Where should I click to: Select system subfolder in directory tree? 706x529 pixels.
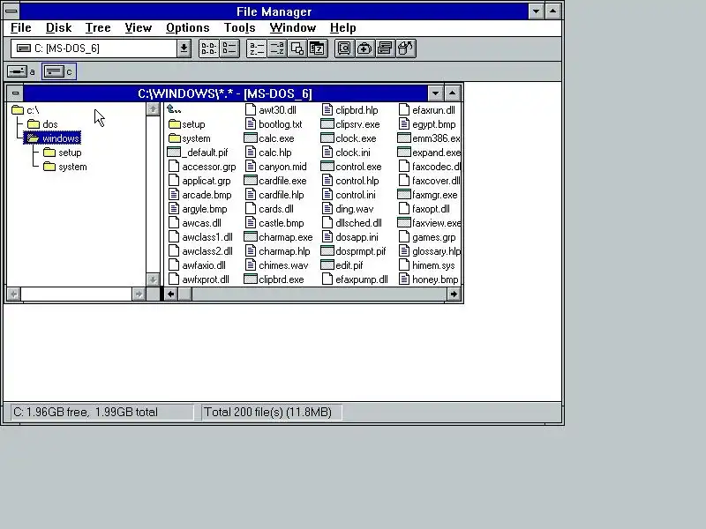tap(65, 167)
